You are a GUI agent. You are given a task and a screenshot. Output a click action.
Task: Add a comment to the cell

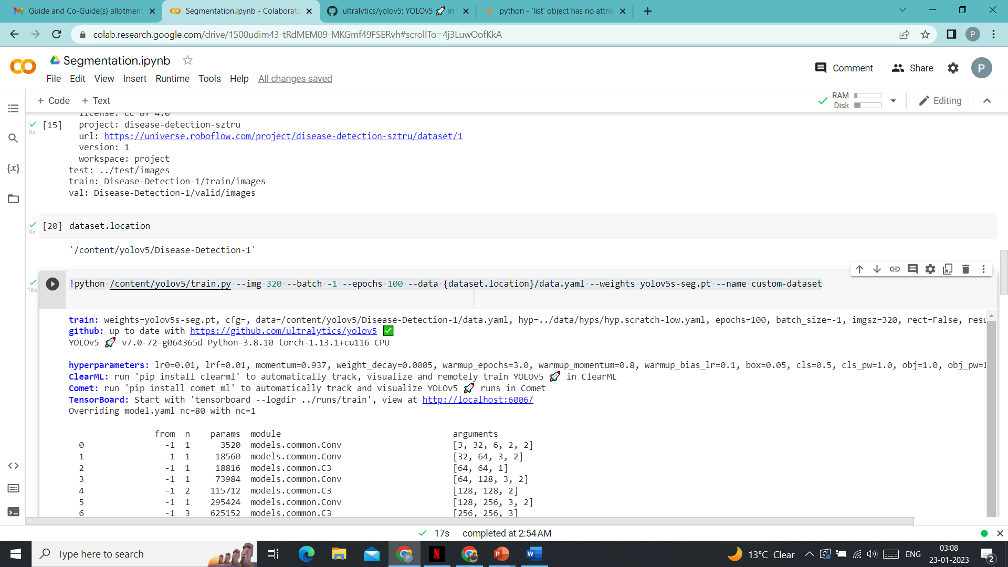[x=913, y=269]
